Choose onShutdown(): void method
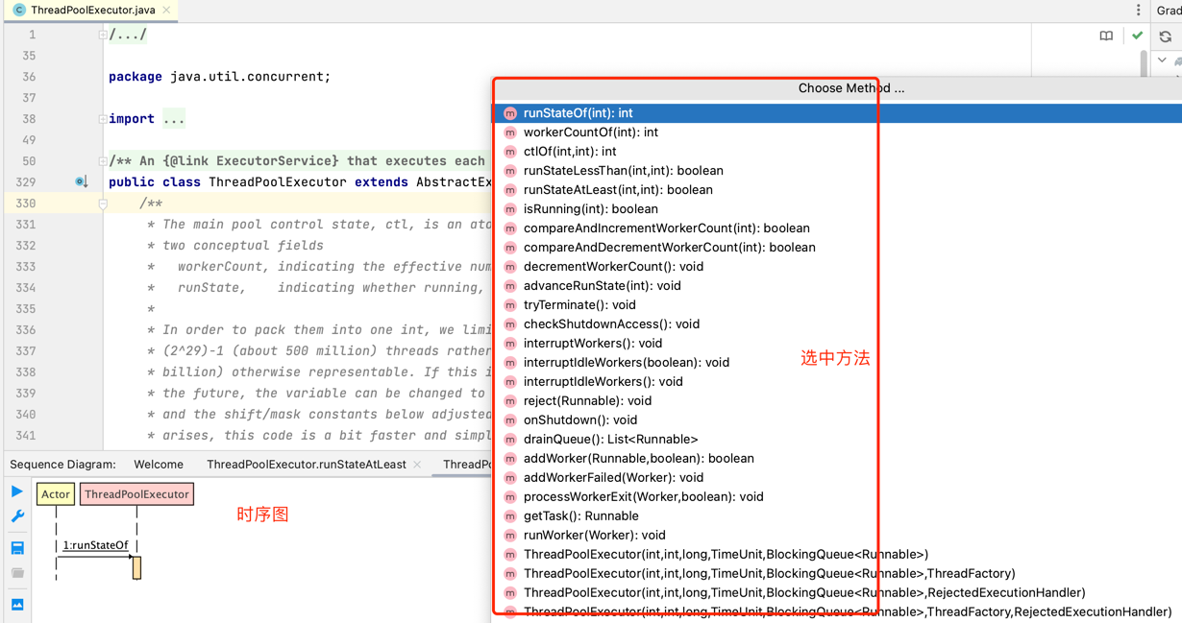 click(x=837, y=420)
